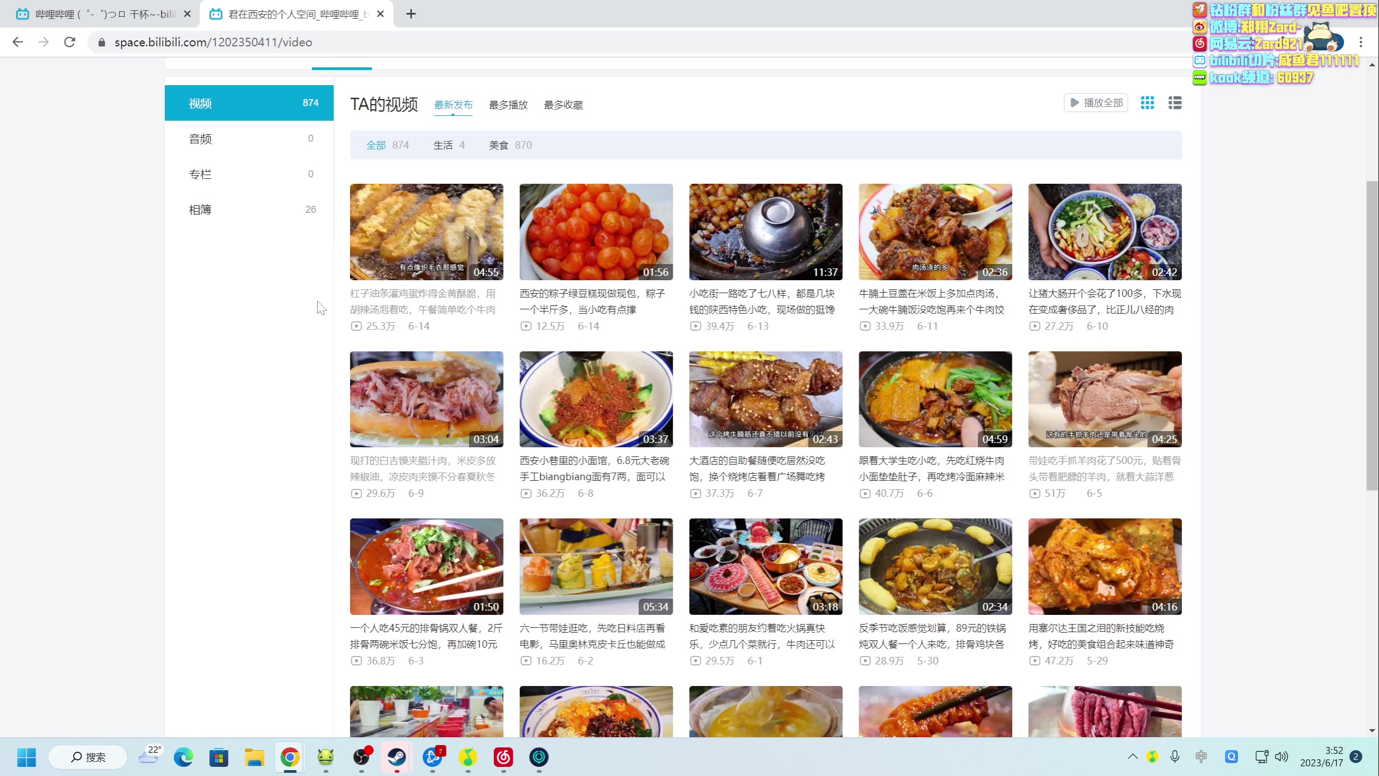Sort videos by 最多播放
Screen dimensions: 1379x776
pos(508,105)
